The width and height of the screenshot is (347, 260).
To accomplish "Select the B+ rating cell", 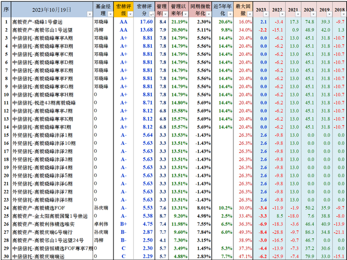I will [x=123, y=224].
